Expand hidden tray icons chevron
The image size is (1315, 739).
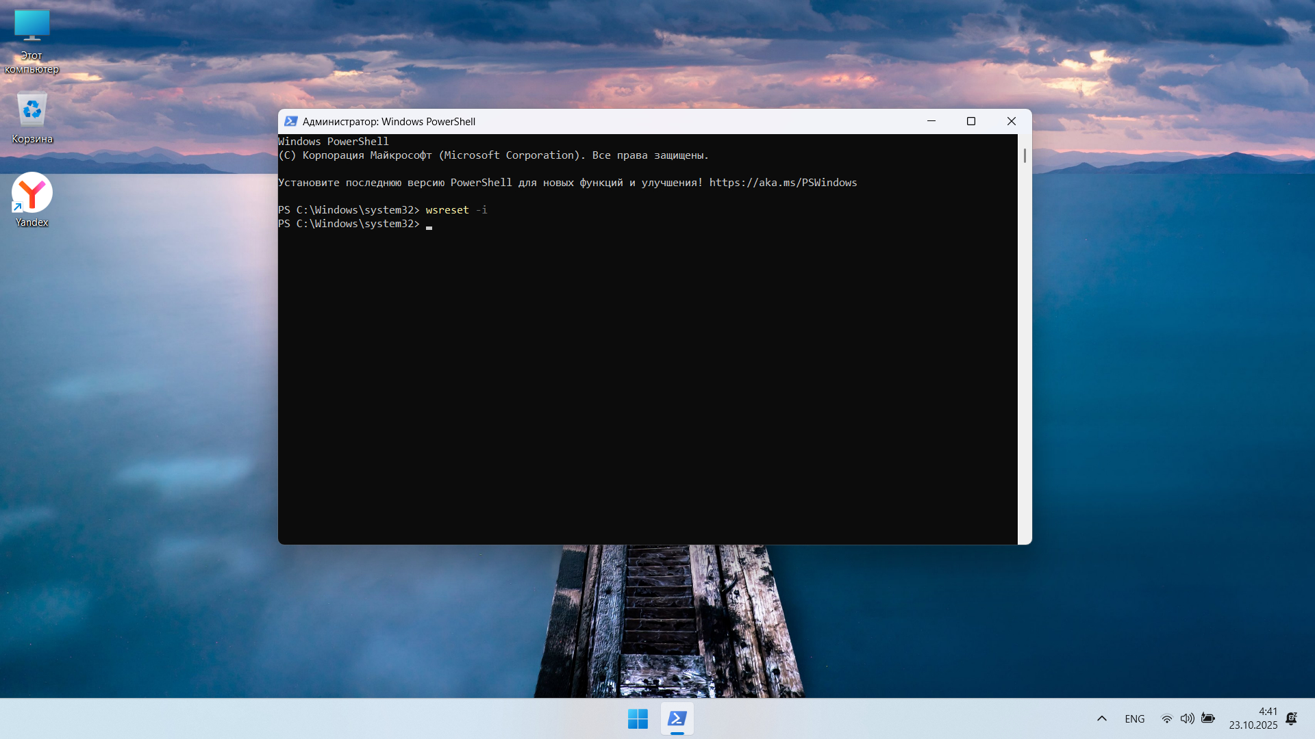pyautogui.click(x=1102, y=718)
